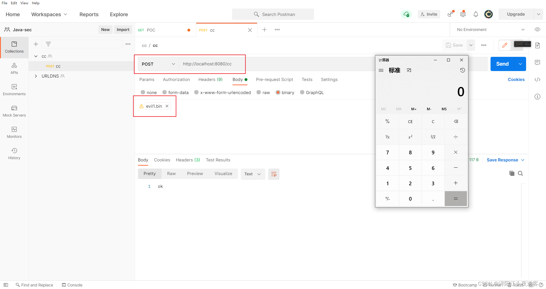
Task: Search within the response body
Action: click(520, 173)
